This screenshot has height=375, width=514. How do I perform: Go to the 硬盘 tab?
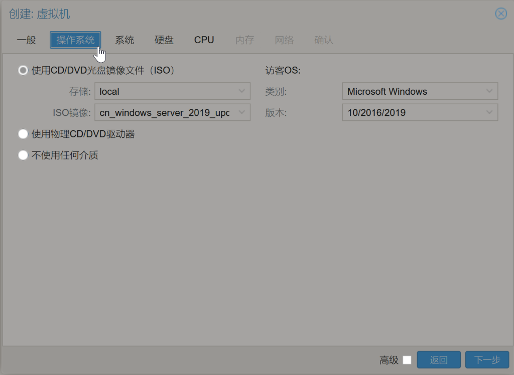click(x=164, y=40)
